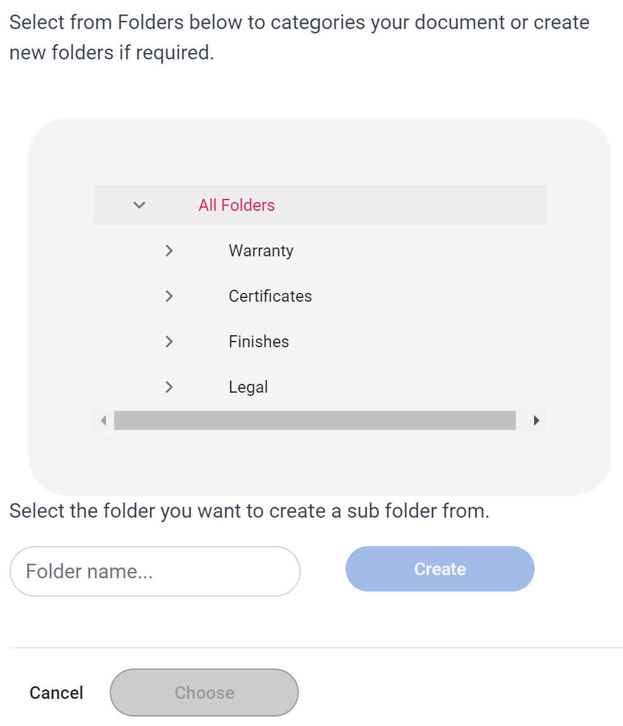Image resolution: width=623 pixels, height=726 pixels.
Task: Select the Warranty folder
Action: pos(261,251)
